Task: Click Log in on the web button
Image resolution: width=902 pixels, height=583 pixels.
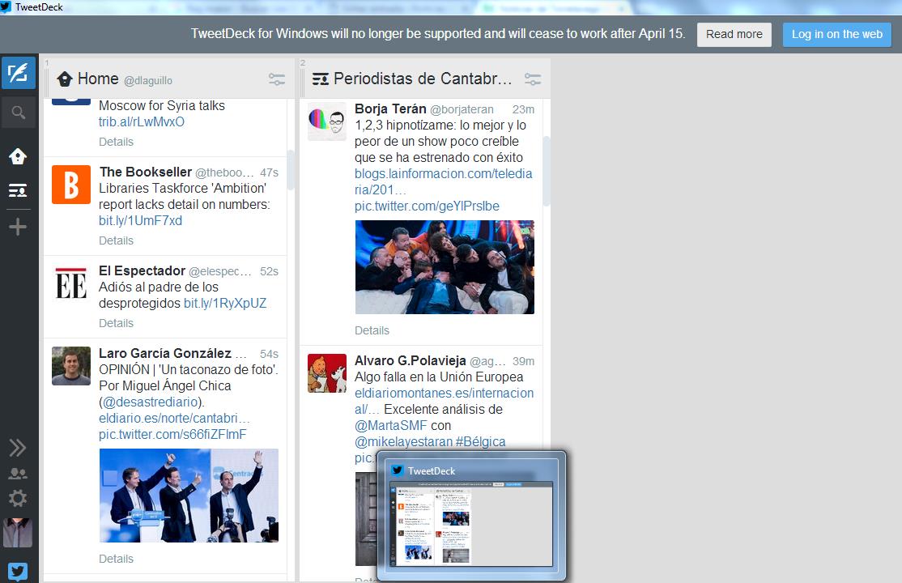Action: pos(837,35)
